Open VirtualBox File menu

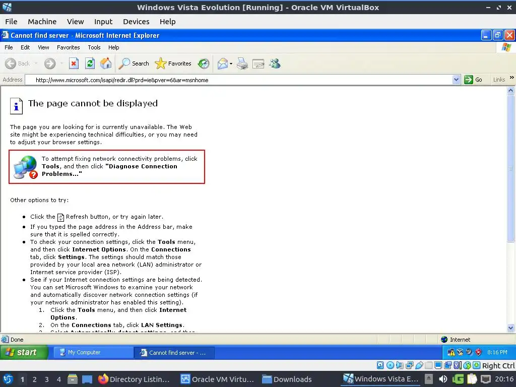click(11, 22)
